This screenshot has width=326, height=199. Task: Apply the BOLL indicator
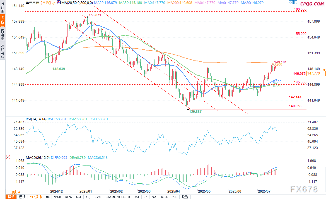(x=165, y=197)
